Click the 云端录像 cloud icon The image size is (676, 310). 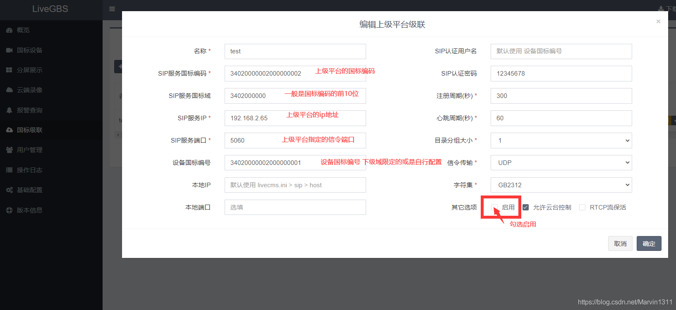coord(9,90)
